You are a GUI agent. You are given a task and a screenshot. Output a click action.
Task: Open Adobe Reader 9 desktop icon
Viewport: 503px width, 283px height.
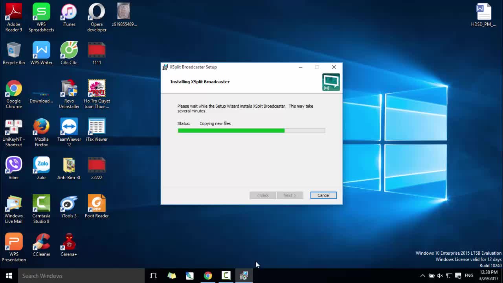click(14, 18)
